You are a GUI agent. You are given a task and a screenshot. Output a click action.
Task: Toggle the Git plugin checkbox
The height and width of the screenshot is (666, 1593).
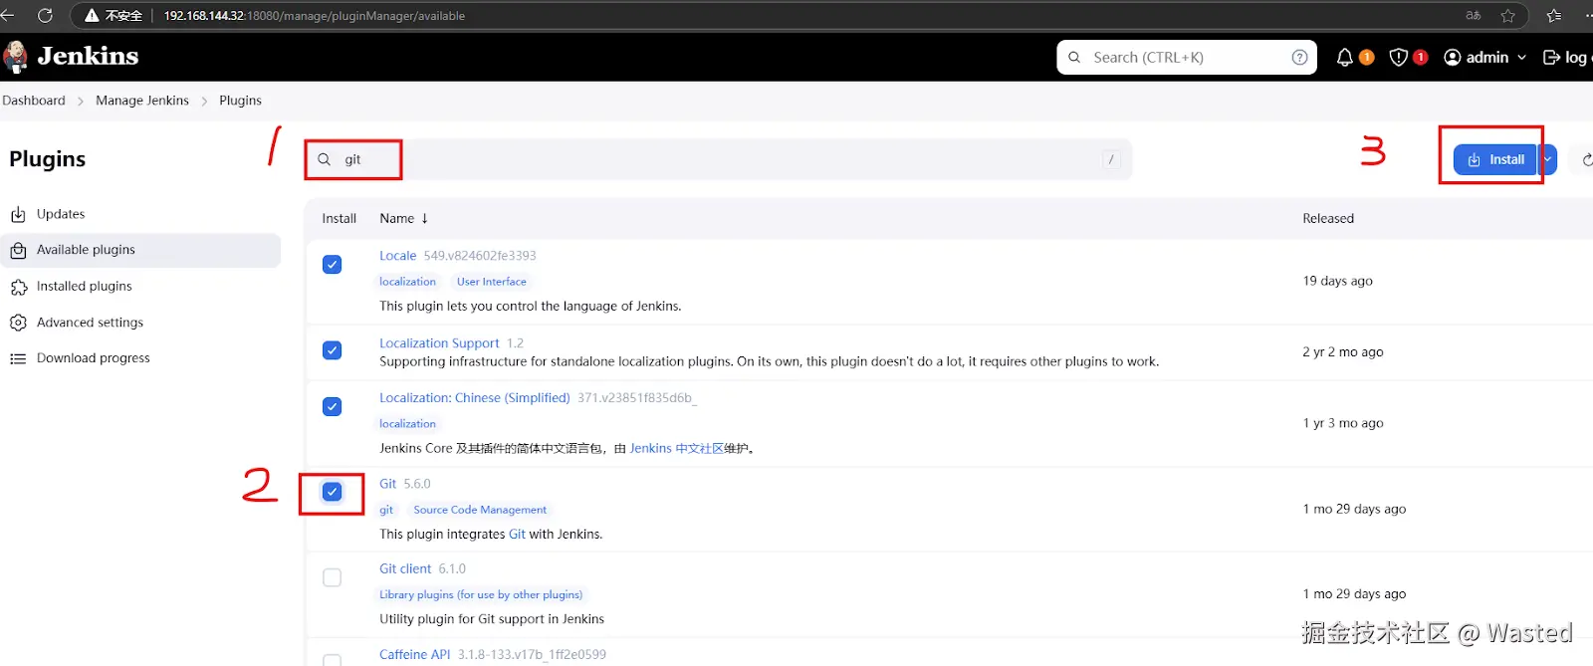333,492
